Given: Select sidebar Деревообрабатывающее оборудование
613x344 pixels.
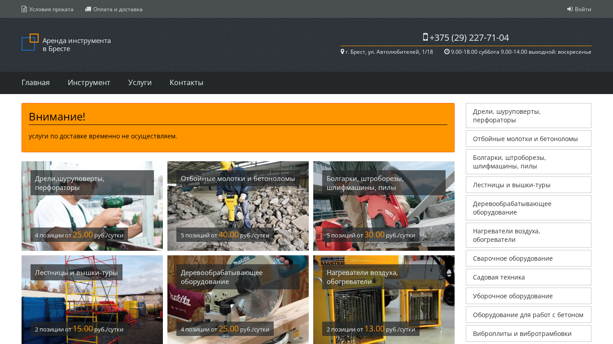Looking at the screenshot, I should 529,208.
